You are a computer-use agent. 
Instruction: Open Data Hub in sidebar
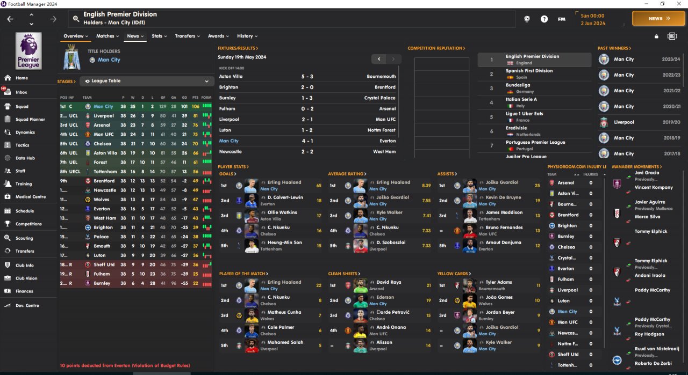(x=25, y=158)
